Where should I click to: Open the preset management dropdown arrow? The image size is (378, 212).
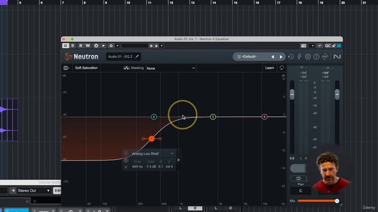(x=162, y=46)
